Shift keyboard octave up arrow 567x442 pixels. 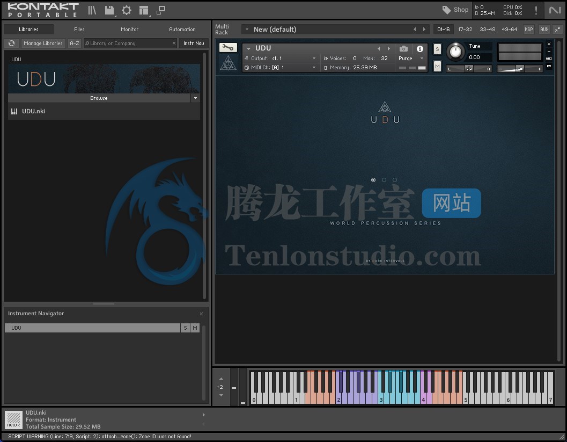[221, 379]
